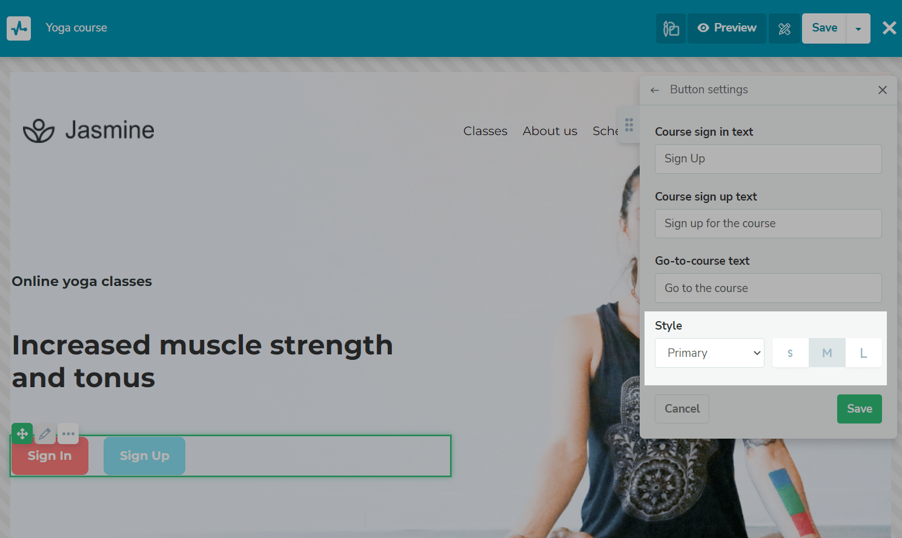Image resolution: width=902 pixels, height=538 pixels.
Task: Open the About us nav item
Action: [x=550, y=131]
